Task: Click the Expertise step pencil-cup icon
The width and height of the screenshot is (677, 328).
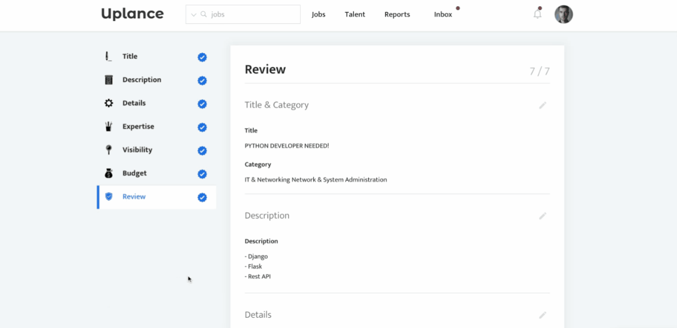Action: point(109,126)
